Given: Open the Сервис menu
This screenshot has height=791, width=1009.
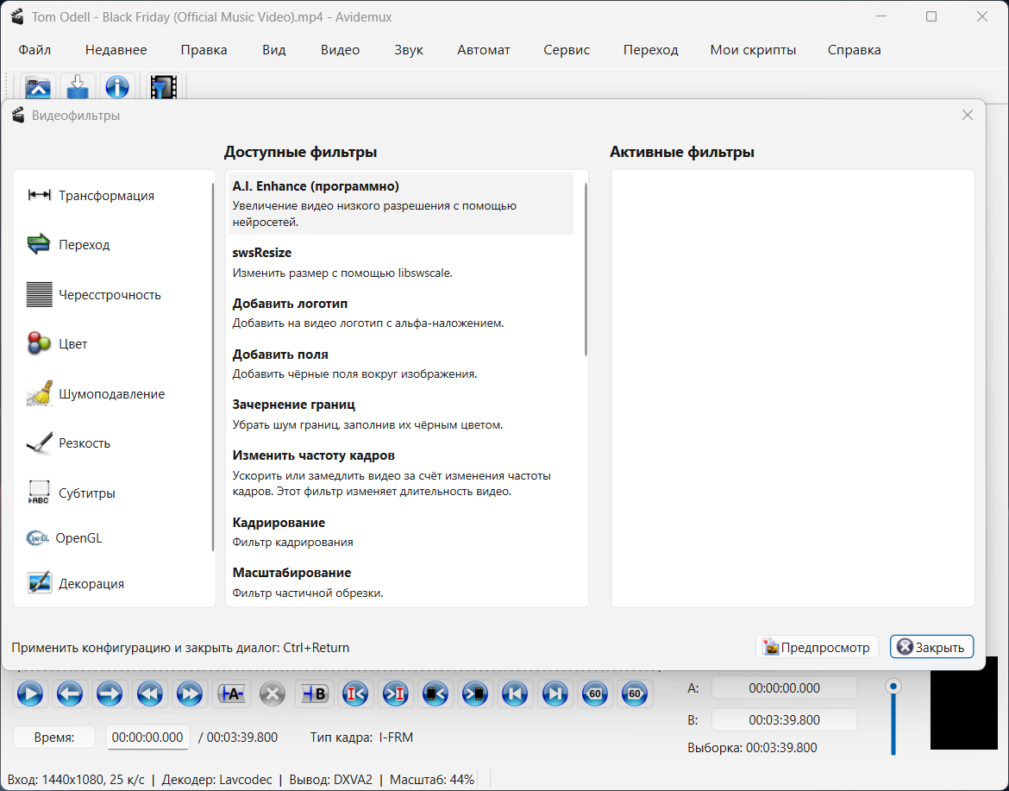Looking at the screenshot, I should click(567, 50).
